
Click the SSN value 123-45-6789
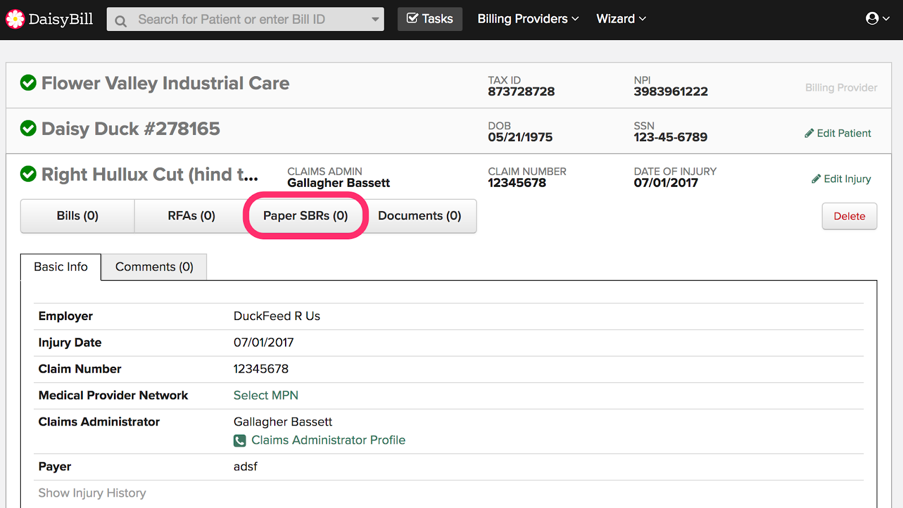670,137
